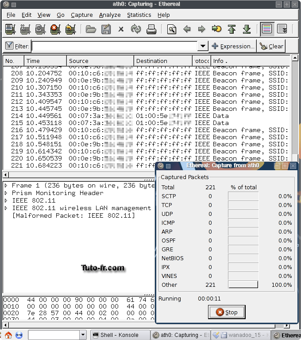Screen dimensions: 301x340
Task: Toggle packet list colorize icon
Action: pos(267,29)
